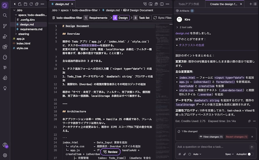Click View changes (1) button
This screenshot has width=259, height=160.
211,137
